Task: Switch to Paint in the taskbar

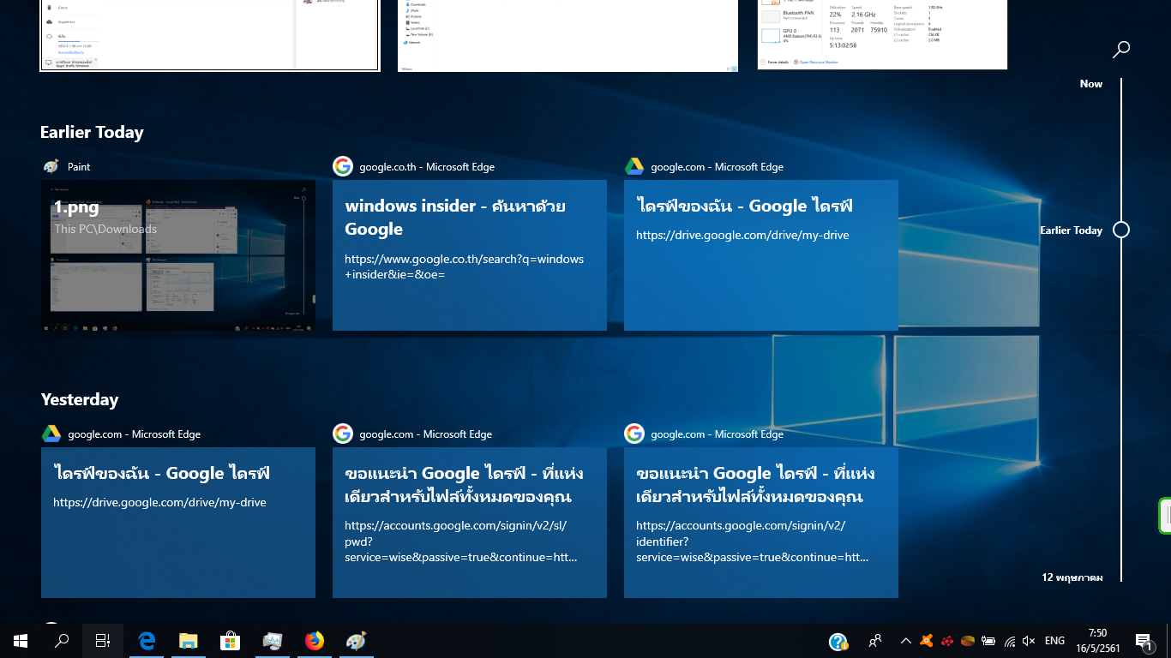Action: (356, 640)
